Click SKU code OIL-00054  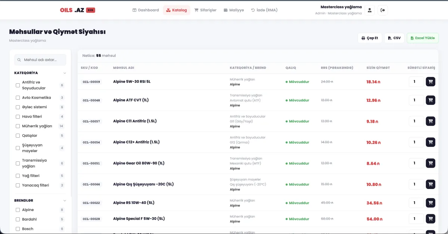tap(91, 142)
